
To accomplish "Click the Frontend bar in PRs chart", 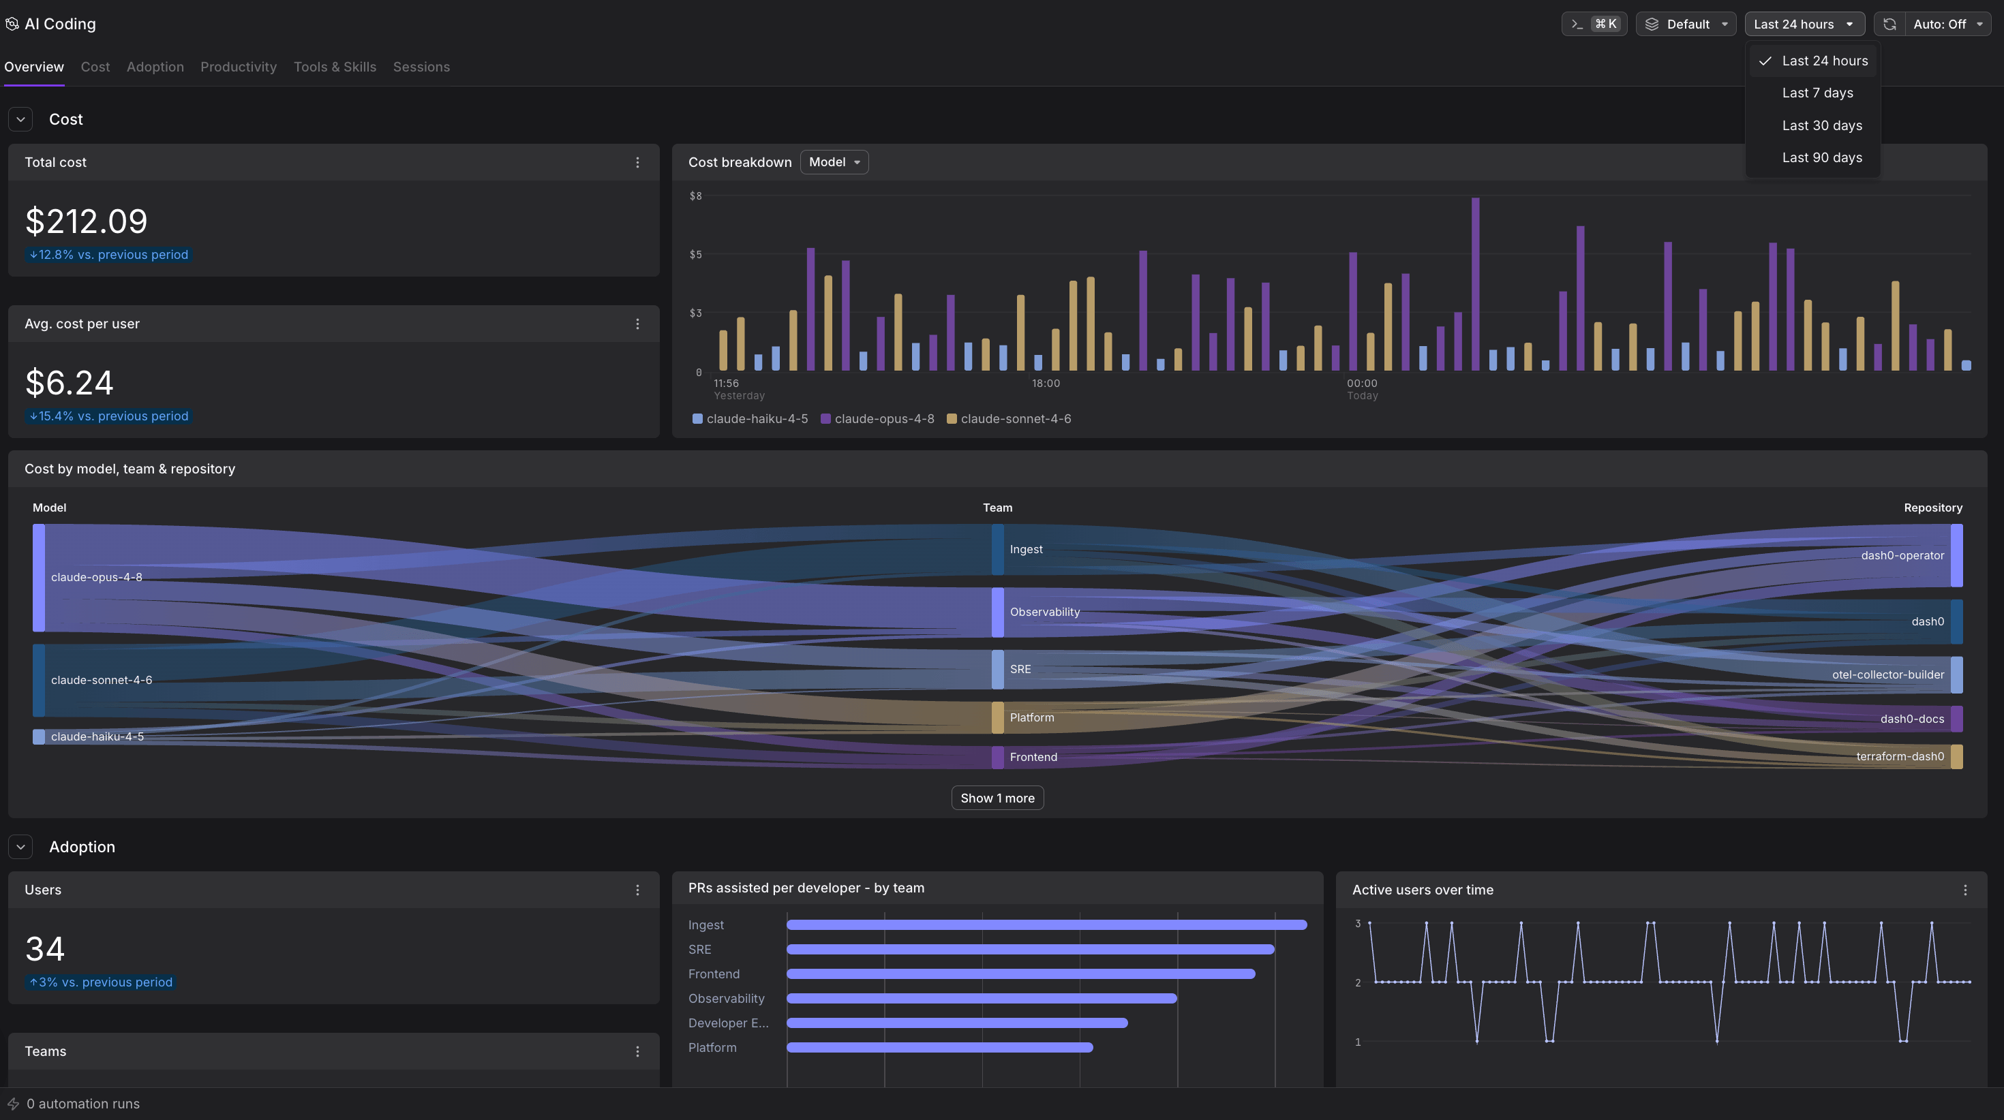I will click(1022, 974).
